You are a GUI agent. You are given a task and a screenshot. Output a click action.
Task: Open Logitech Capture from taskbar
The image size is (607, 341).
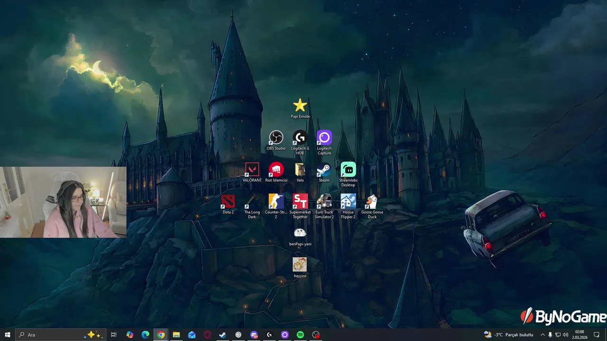click(x=285, y=335)
